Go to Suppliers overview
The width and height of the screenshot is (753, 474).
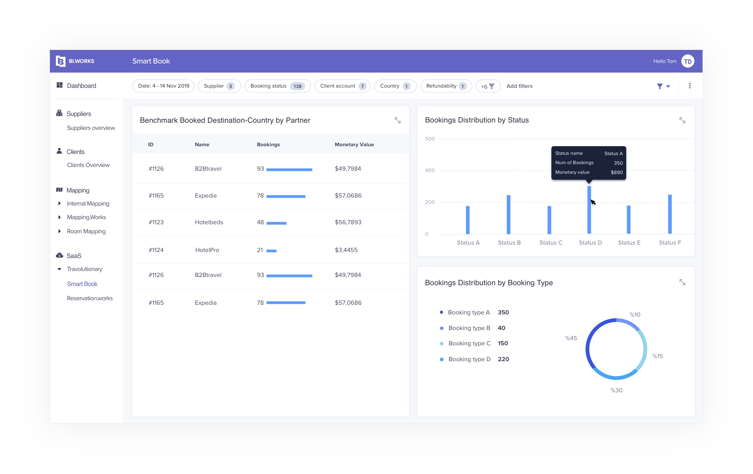91,128
